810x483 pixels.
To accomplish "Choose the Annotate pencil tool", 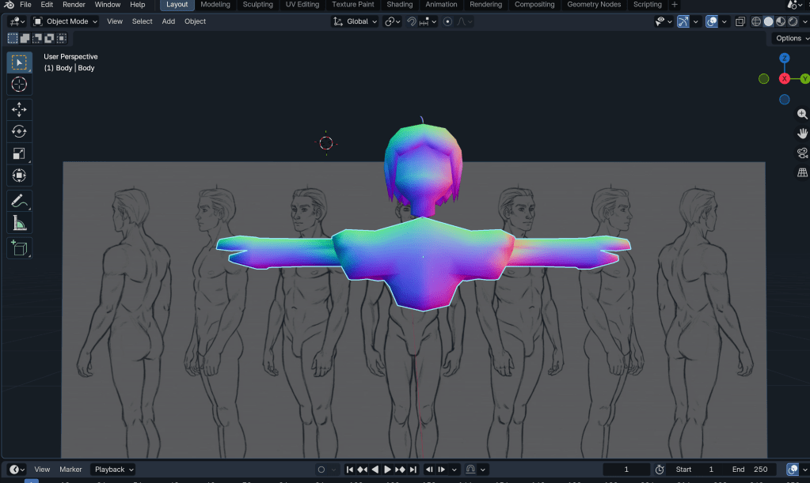I will coord(19,201).
